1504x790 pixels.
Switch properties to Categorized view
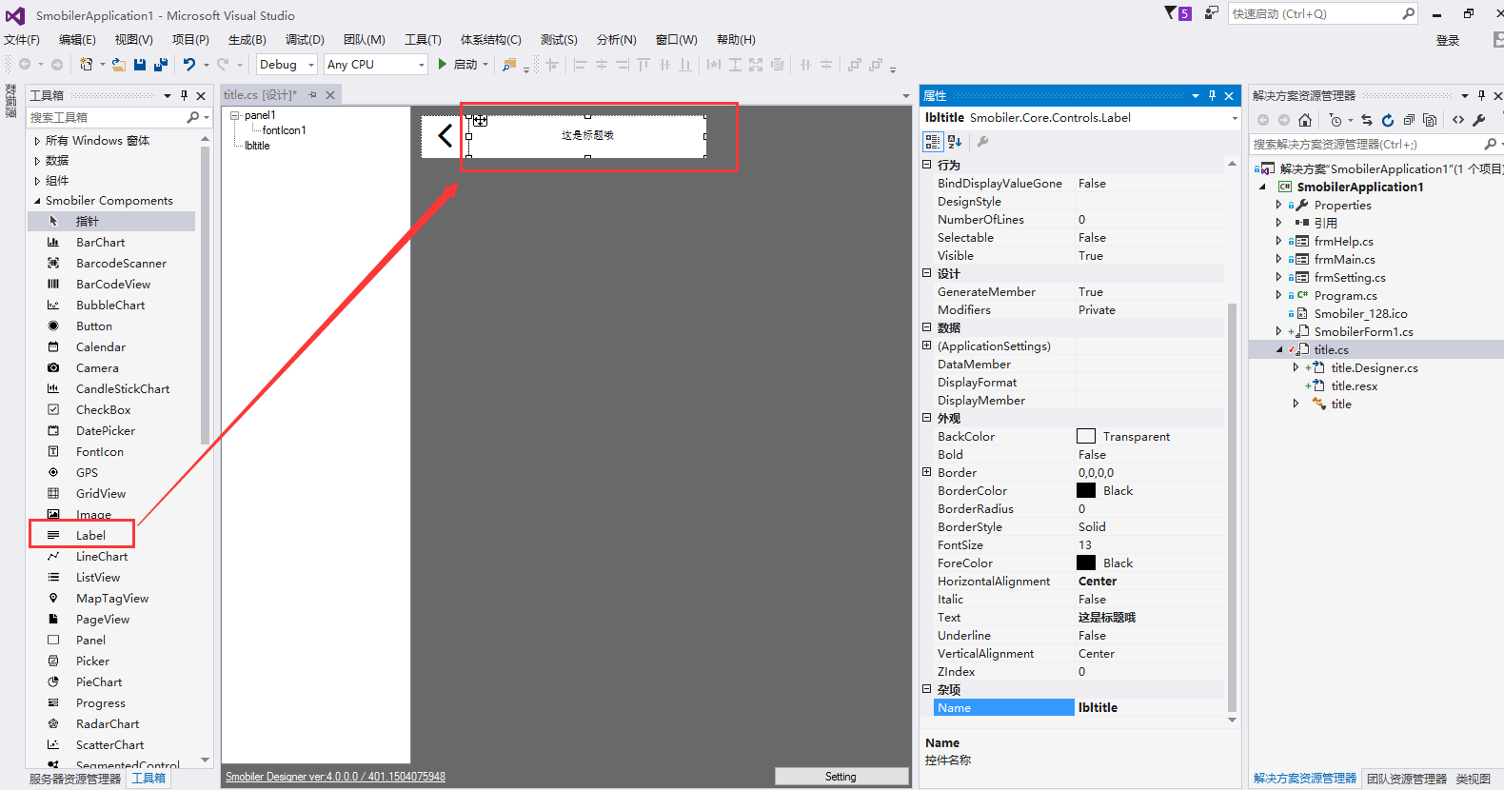933,142
